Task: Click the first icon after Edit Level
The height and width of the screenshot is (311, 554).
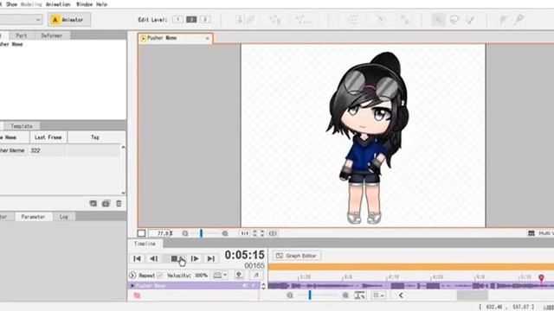Action: click(240, 19)
